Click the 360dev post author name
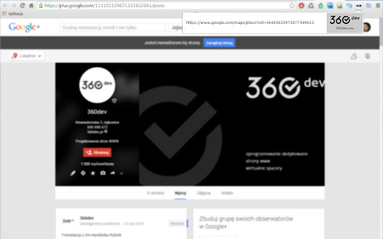 pos(87,217)
